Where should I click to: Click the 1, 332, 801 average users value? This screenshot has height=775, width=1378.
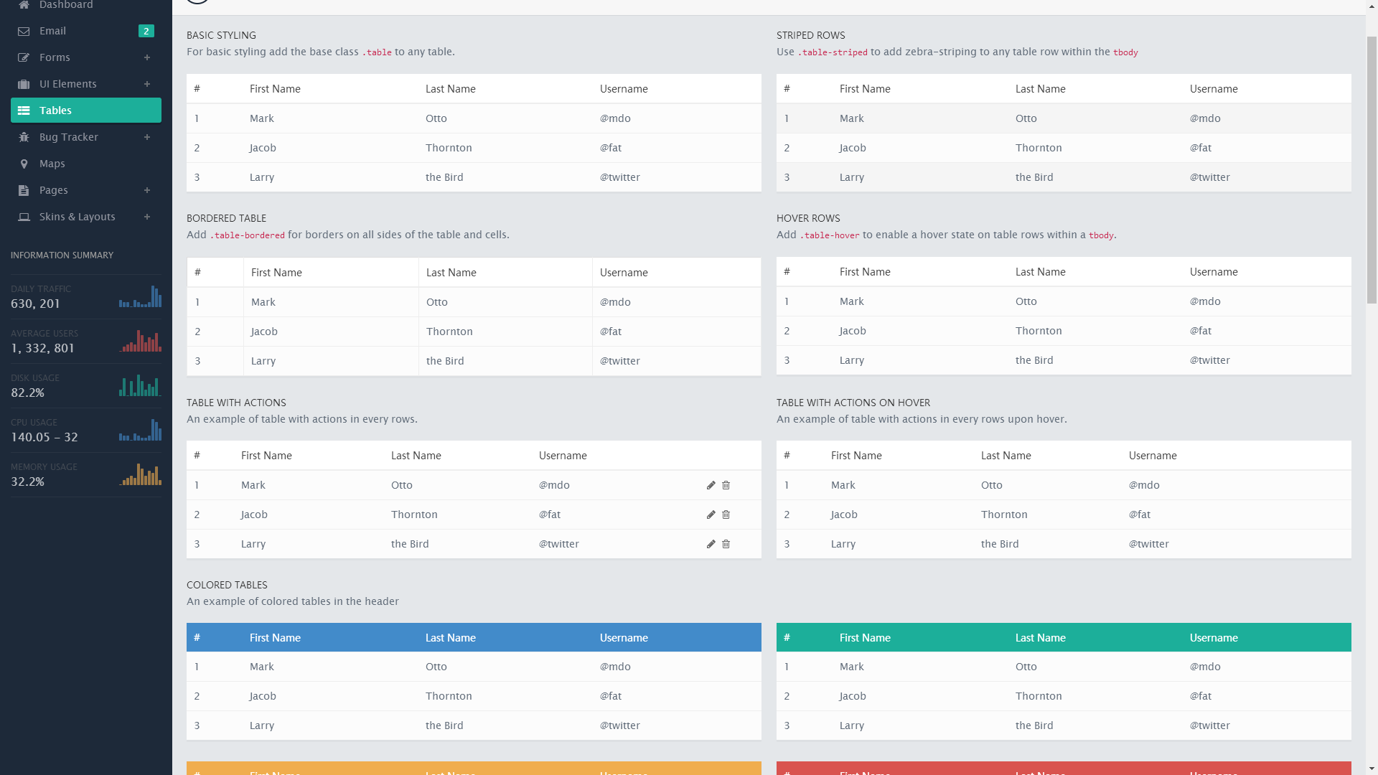tap(42, 349)
